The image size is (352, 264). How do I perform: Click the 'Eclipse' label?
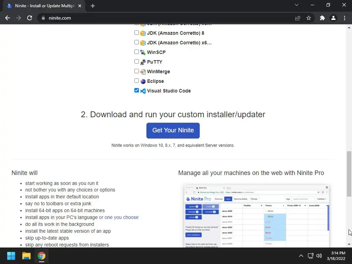pyautogui.click(x=155, y=81)
